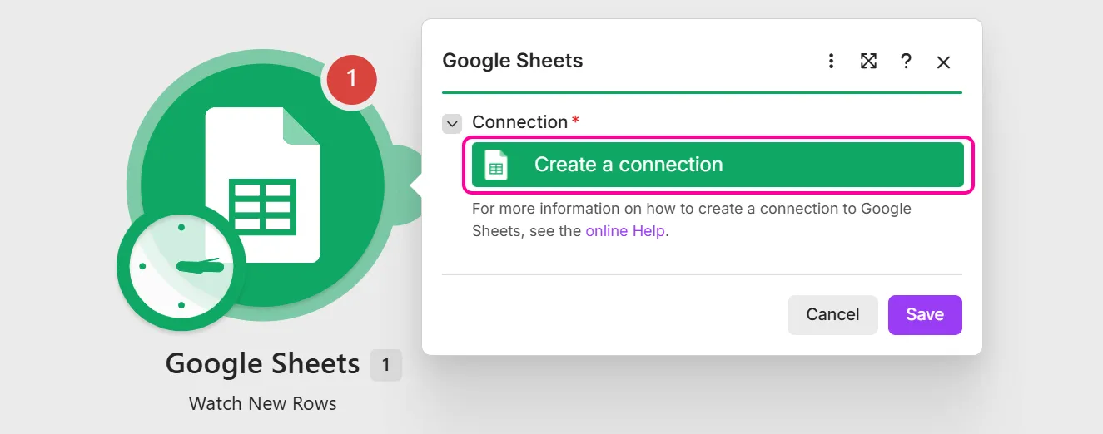The image size is (1103, 434).
Task: Click the Google Sheets module name
Action: pos(263,364)
